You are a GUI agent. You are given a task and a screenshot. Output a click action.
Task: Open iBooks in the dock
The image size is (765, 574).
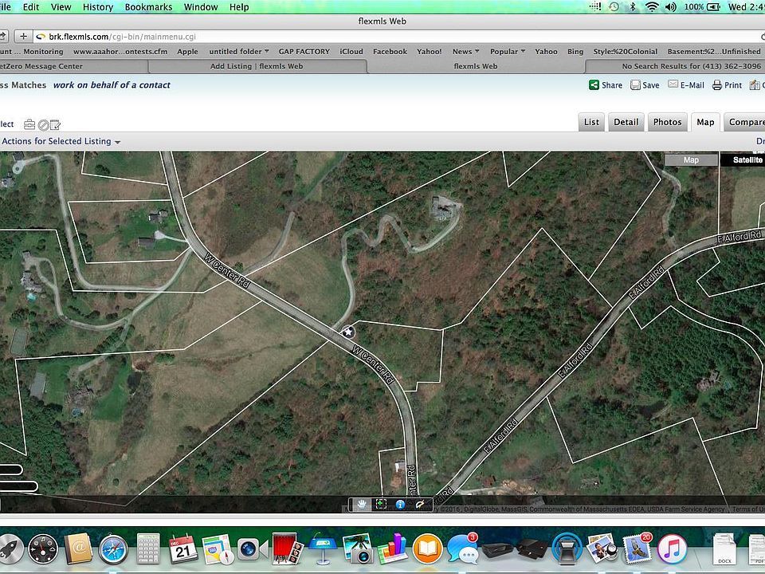[427, 549]
